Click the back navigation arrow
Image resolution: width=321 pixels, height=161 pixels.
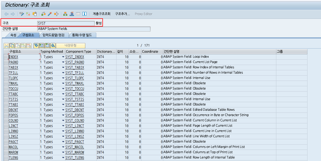(x=6, y=14)
